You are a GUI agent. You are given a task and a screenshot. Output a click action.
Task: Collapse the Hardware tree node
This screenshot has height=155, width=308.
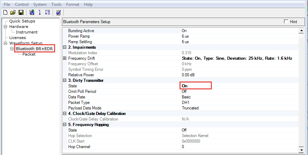(5, 27)
